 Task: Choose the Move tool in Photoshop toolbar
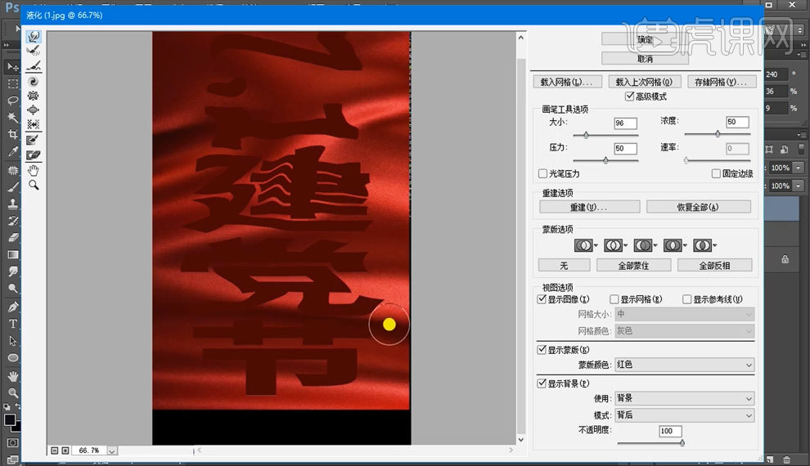pyautogui.click(x=12, y=66)
